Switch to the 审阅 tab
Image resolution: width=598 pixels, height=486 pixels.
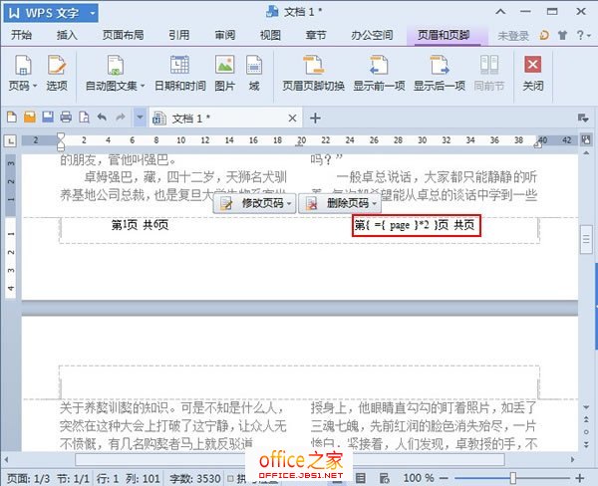coord(225,35)
